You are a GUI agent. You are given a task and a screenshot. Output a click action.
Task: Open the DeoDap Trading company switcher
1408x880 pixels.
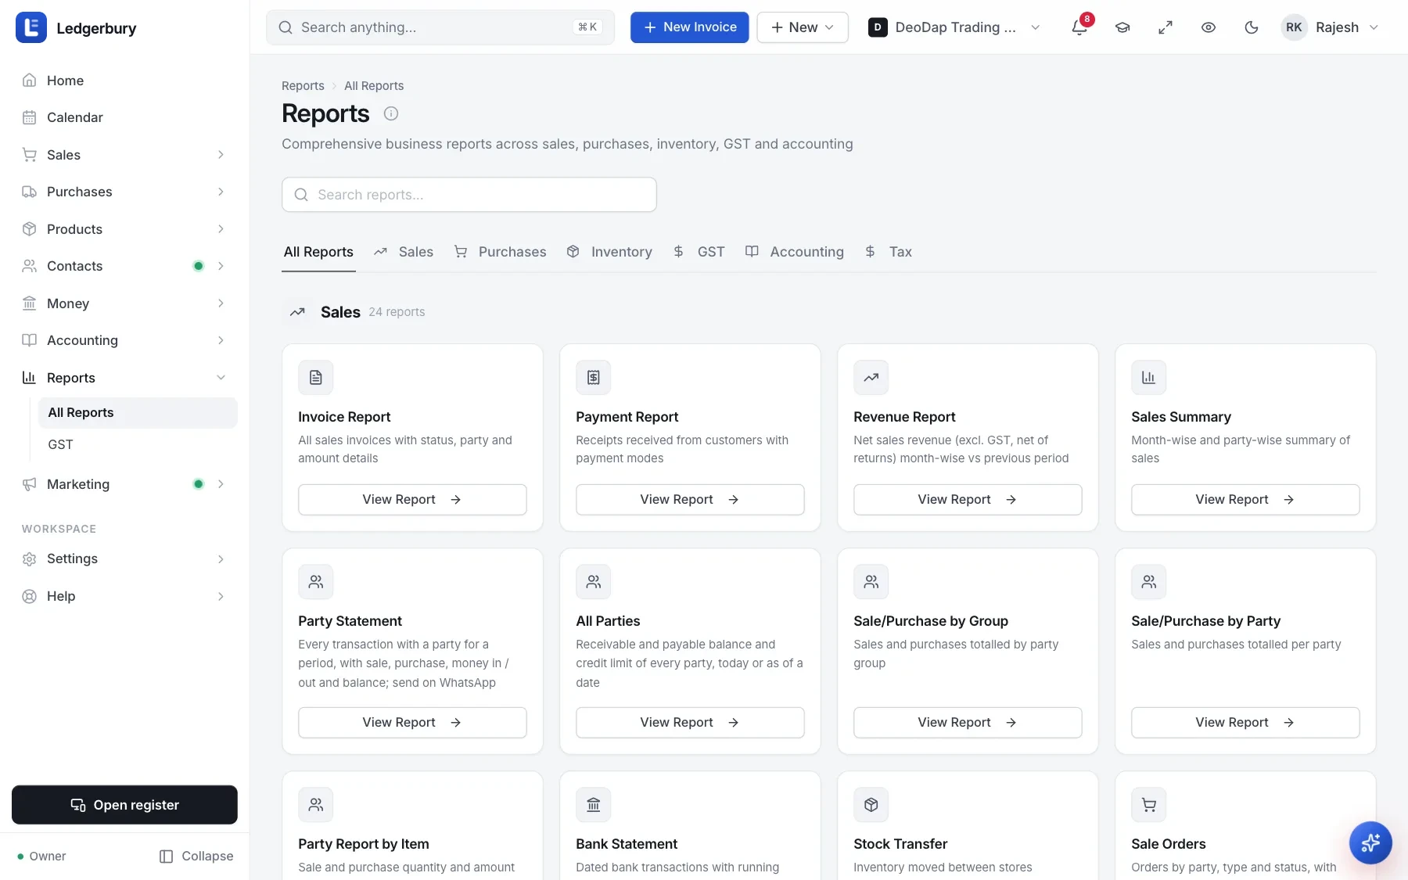click(954, 27)
